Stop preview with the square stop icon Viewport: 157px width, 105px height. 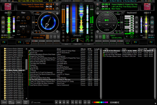[60, 102]
